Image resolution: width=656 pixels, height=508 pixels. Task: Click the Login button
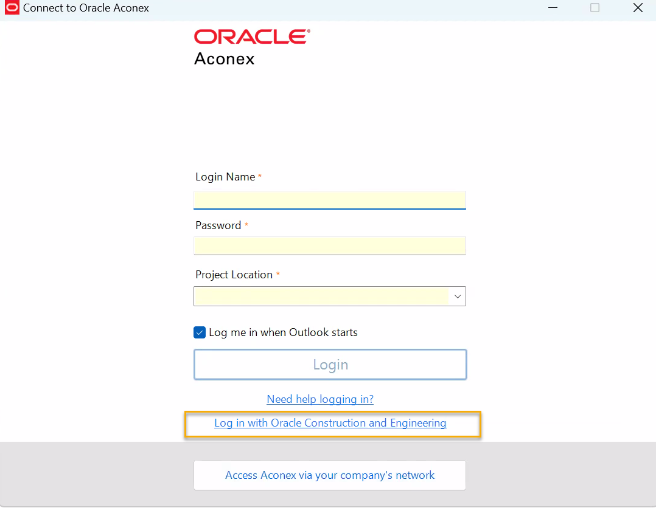(x=330, y=365)
